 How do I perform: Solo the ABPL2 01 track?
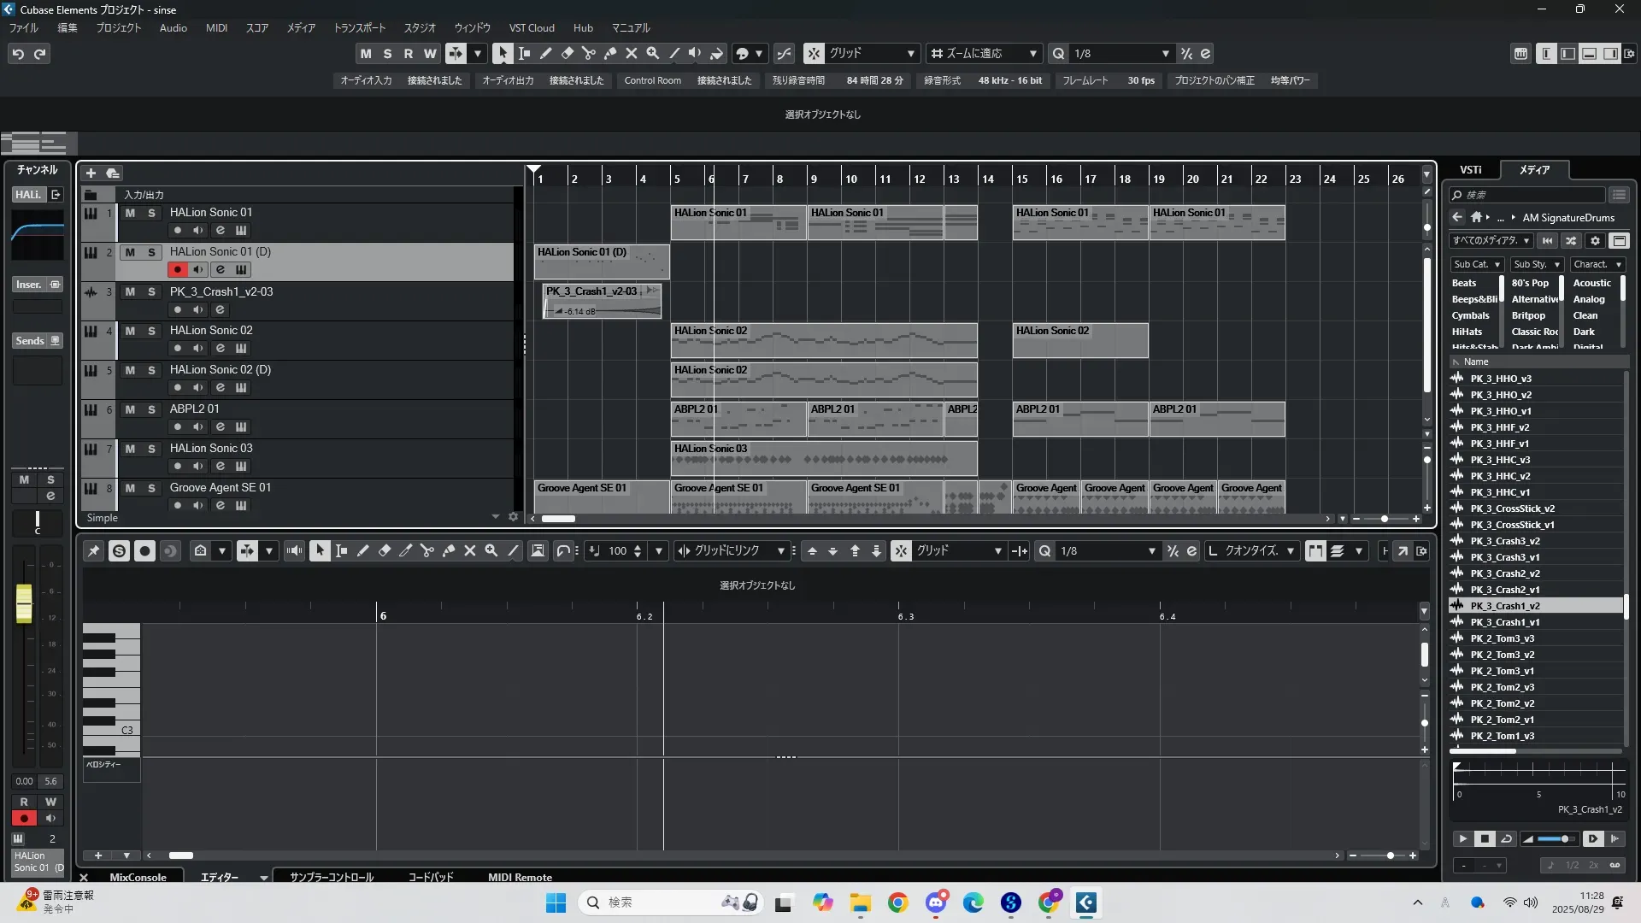click(x=151, y=409)
